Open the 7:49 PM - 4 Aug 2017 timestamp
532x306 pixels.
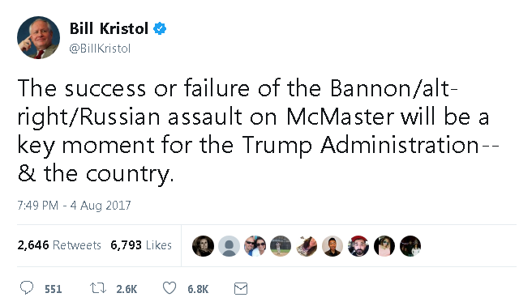(x=74, y=206)
